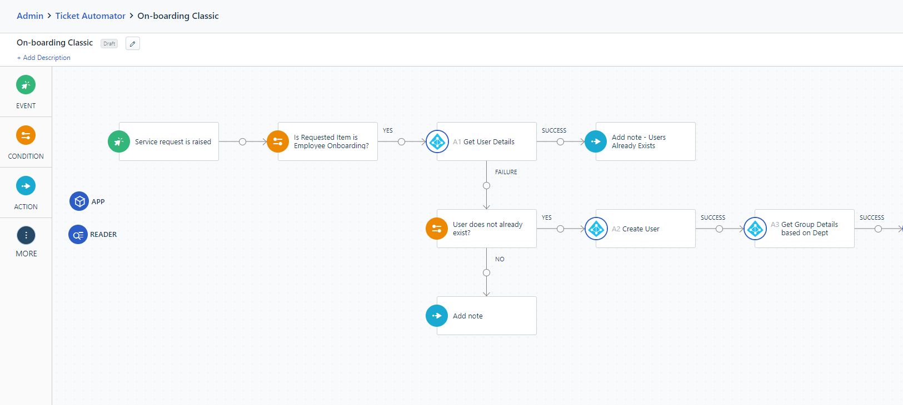Click the SUCCESS label after A2 Create User
903x405 pixels.
point(713,218)
